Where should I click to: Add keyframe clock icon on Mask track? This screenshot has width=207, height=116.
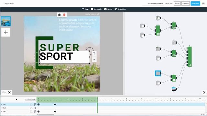(x=35, y=108)
